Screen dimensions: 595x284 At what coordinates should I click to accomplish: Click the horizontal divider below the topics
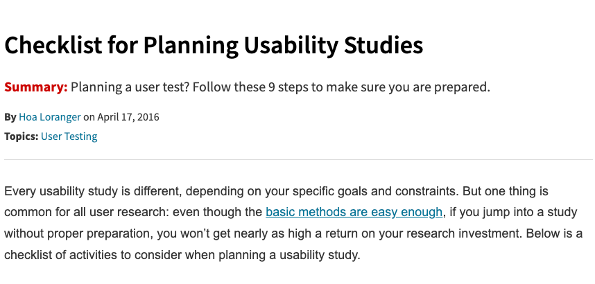click(297, 160)
